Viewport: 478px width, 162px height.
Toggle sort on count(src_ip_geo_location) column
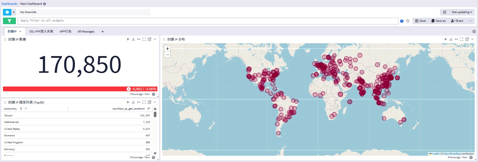[149, 109]
